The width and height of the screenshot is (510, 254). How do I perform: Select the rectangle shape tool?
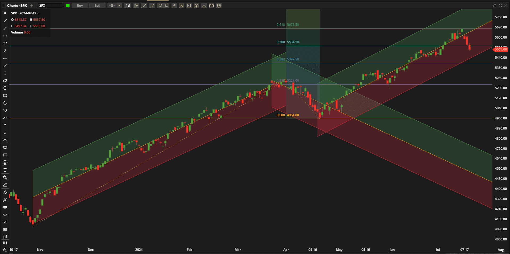click(x=5, y=95)
